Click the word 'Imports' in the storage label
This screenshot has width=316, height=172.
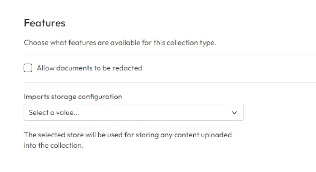[x=36, y=97]
